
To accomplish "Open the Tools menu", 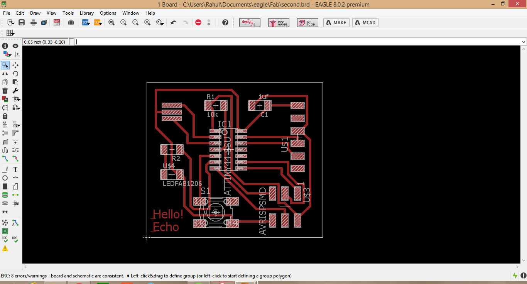I will [x=68, y=13].
